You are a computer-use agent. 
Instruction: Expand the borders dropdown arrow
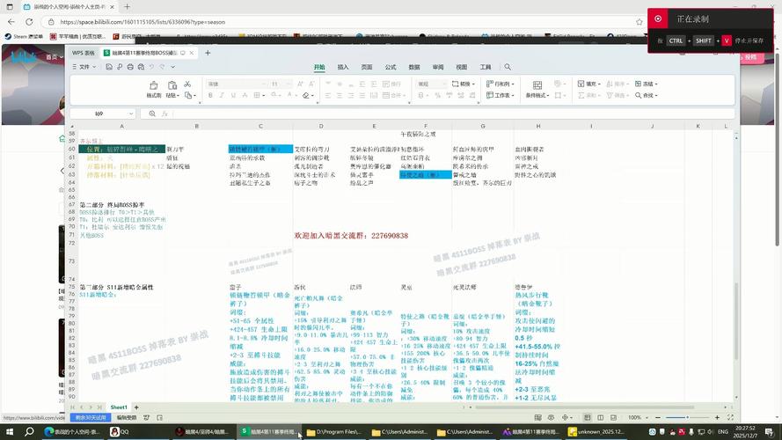tap(264, 95)
